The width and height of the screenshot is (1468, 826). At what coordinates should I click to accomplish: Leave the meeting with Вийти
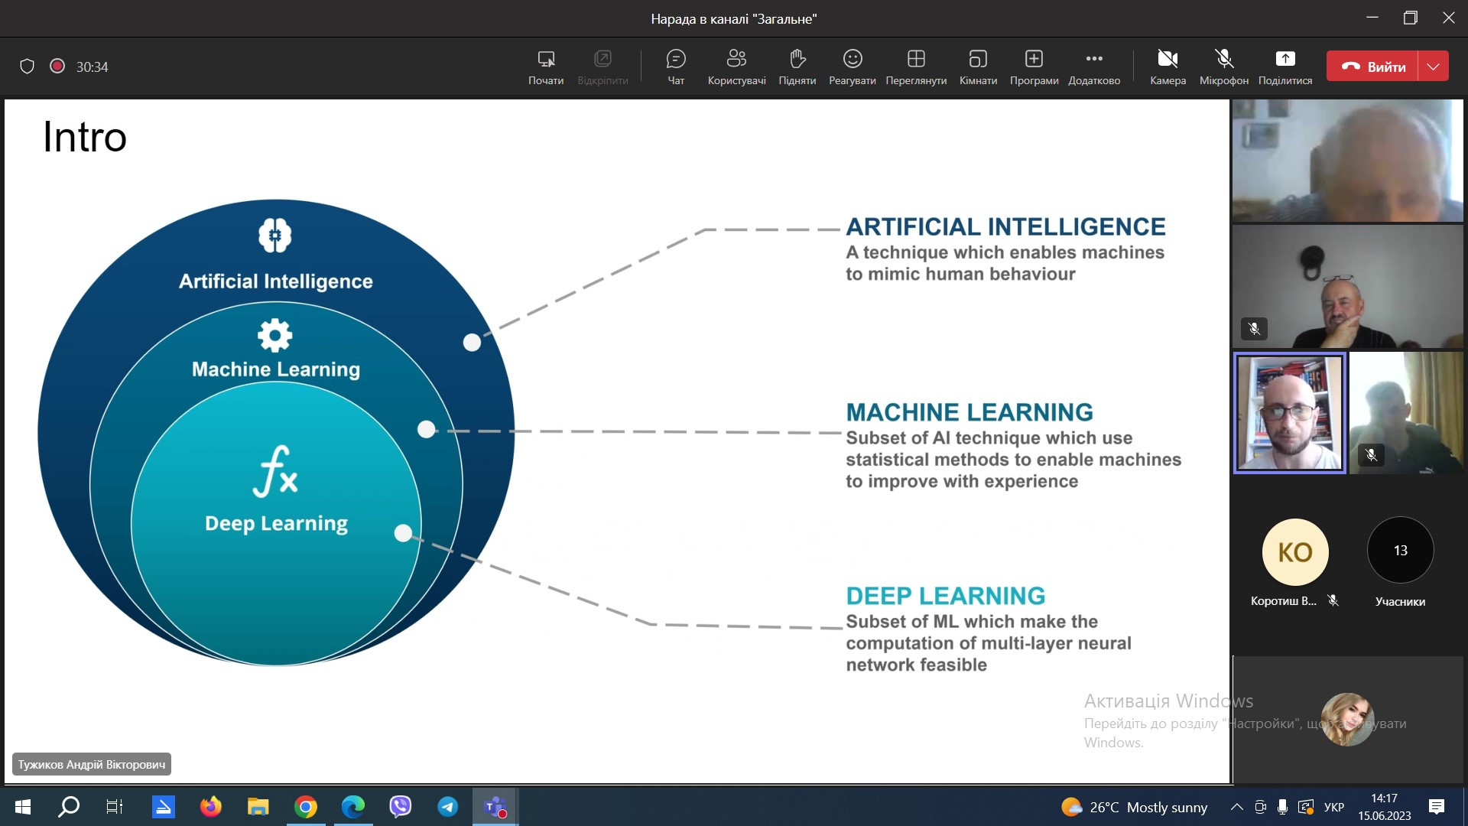point(1373,67)
